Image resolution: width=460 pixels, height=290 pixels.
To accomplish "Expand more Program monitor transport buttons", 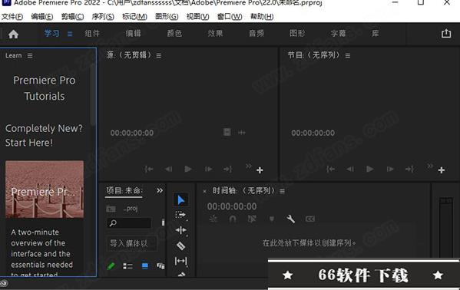I will tap(430, 166).
